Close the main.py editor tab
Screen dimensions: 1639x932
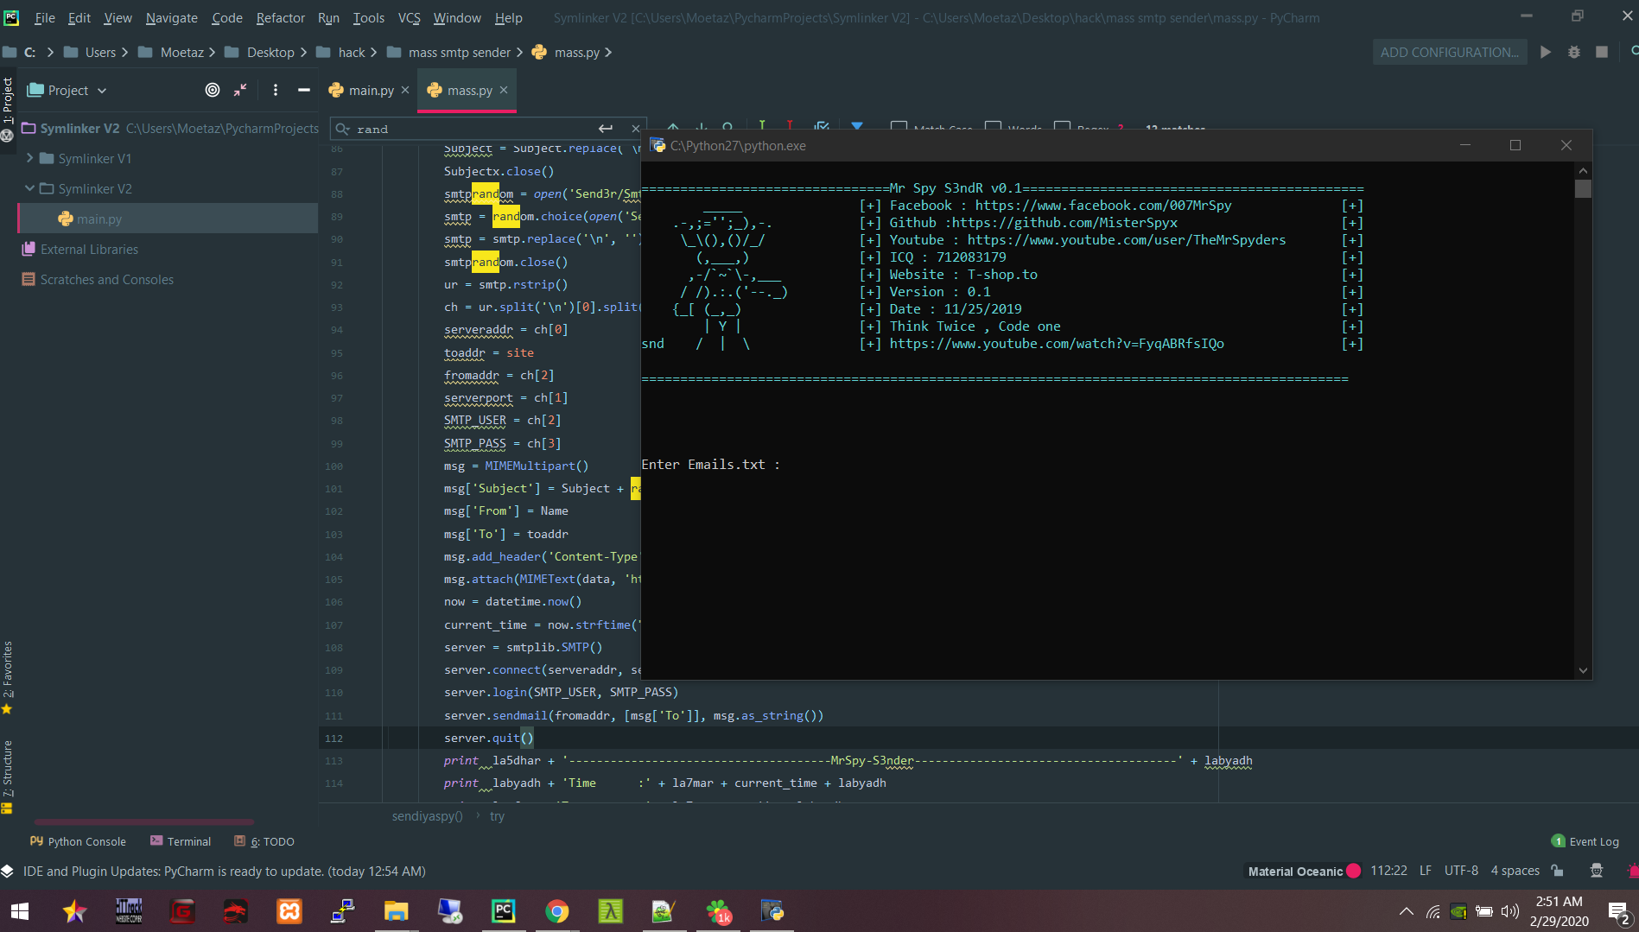coord(405,90)
